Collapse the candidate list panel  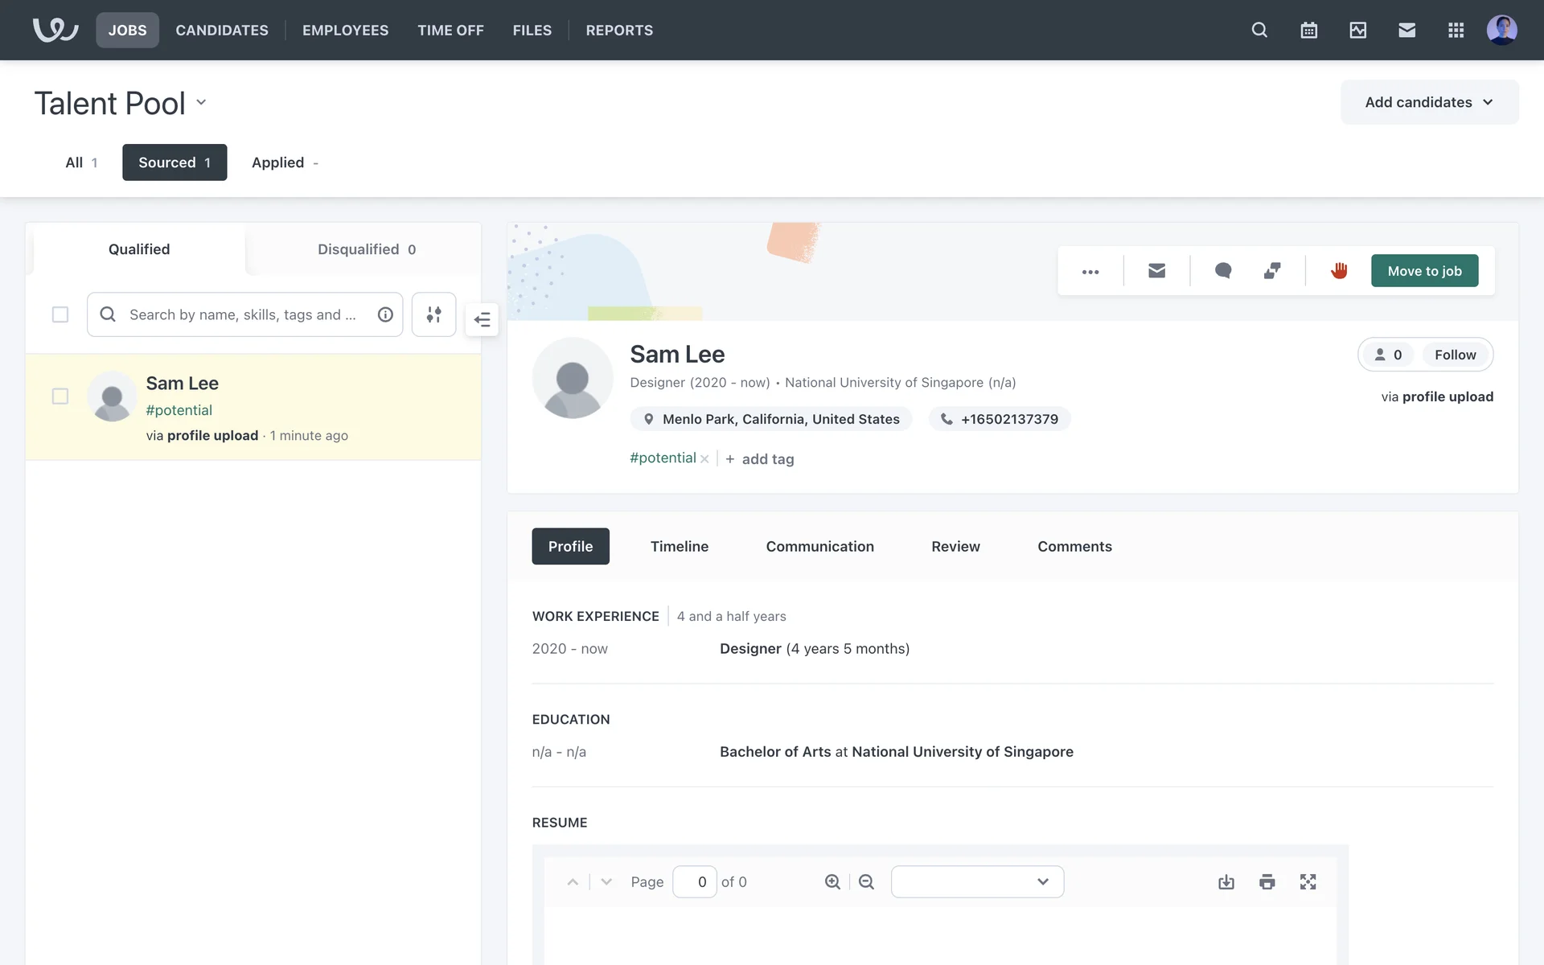pyautogui.click(x=482, y=320)
